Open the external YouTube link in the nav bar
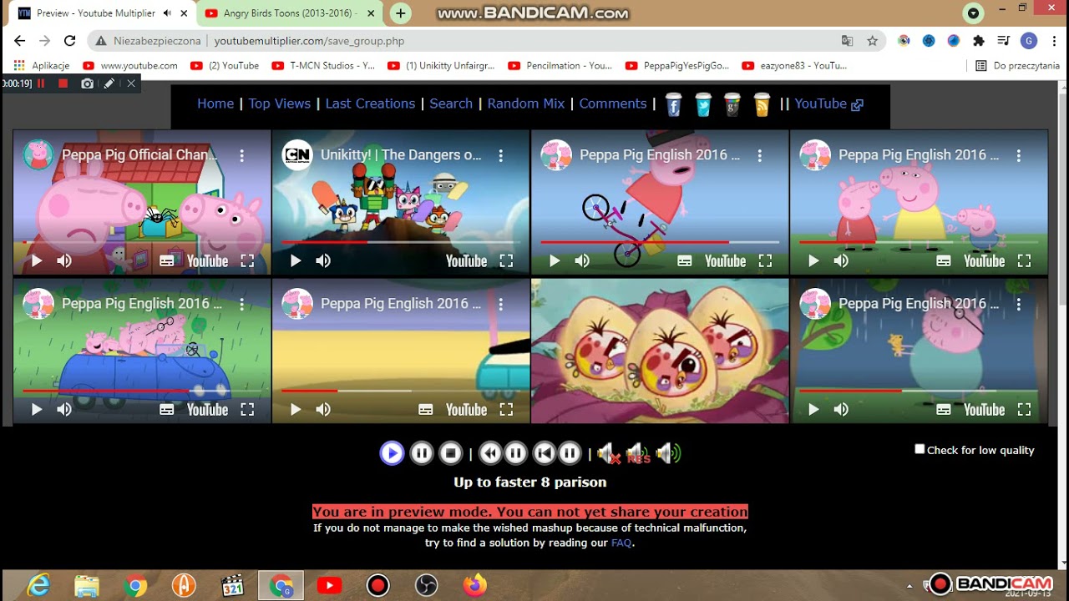Screen dimensions: 1069x601 (x=828, y=104)
